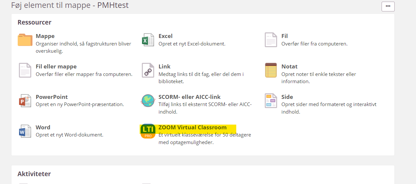This screenshot has width=416, height=184.
Task: Open the SCORM- eller AICC-link title
Action: 189,97
